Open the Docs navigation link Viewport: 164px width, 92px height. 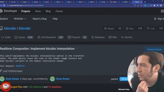point(38,11)
